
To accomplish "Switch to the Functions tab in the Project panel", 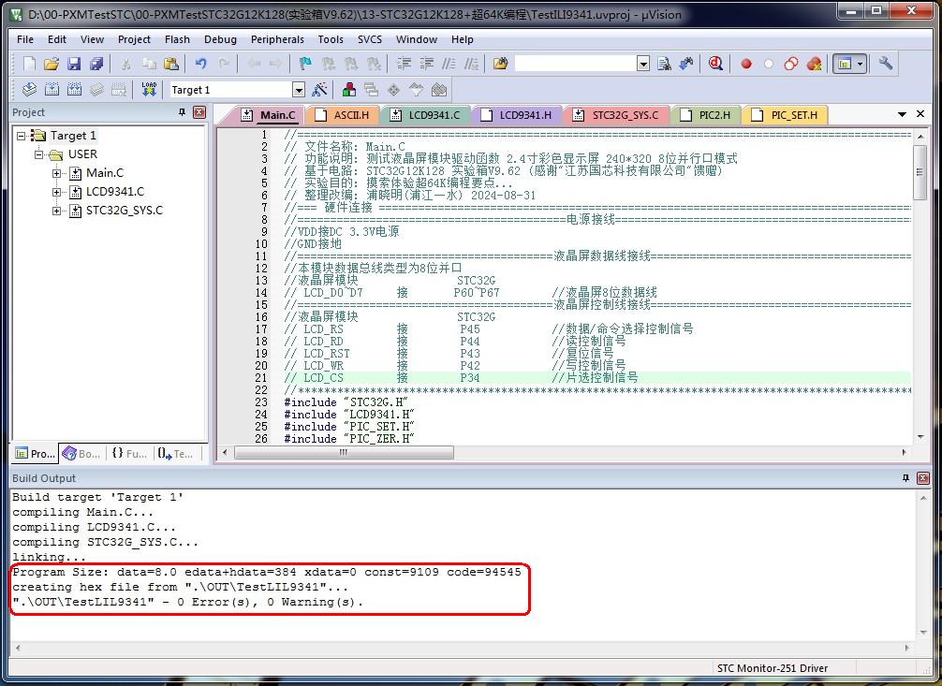I will point(130,454).
